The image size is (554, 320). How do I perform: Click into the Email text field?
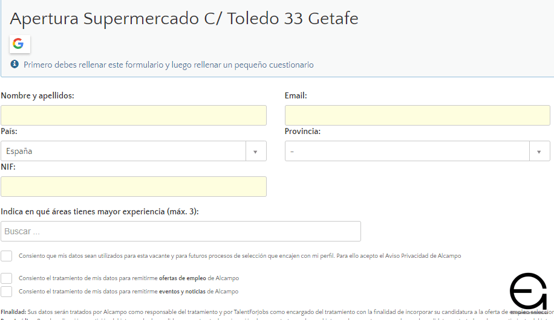click(417, 115)
